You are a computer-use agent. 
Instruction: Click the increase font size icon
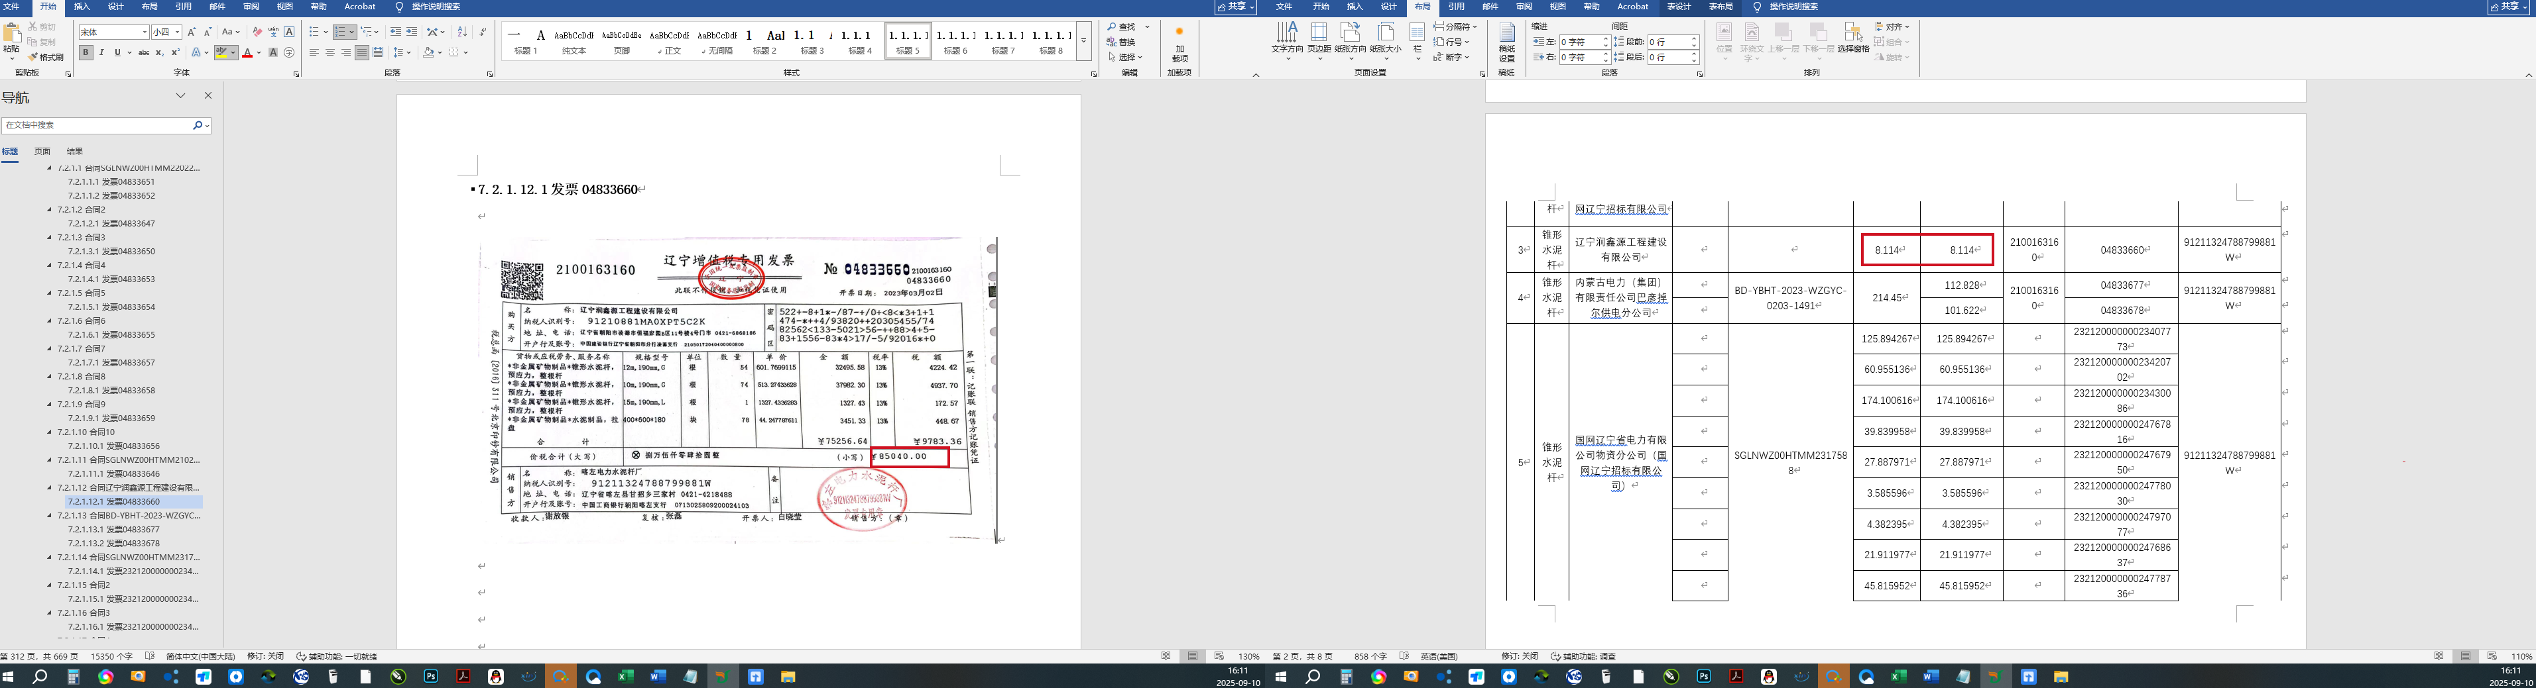[x=191, y=32]
